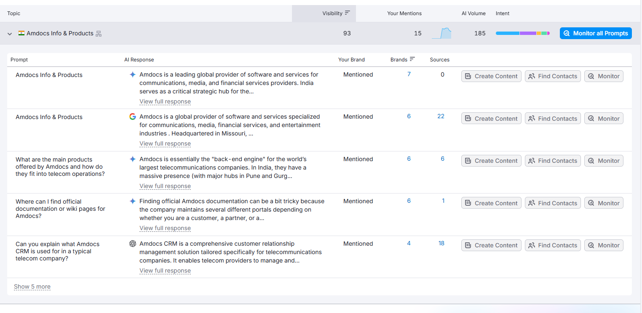Click 'Mentioned' in the Amdocs CRM prompt row
The image size is (642, 313).
point(358,244)
